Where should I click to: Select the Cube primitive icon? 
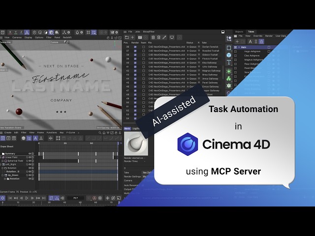(229, 55)
